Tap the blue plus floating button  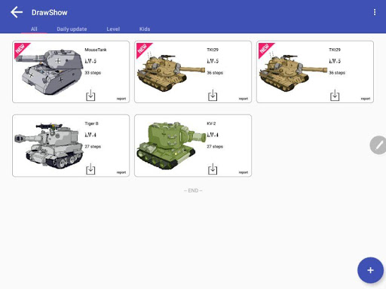pyautogui.click(x=370, y=270)
